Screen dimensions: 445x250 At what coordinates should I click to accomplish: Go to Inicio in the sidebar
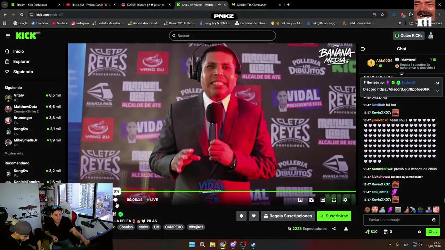14,51
